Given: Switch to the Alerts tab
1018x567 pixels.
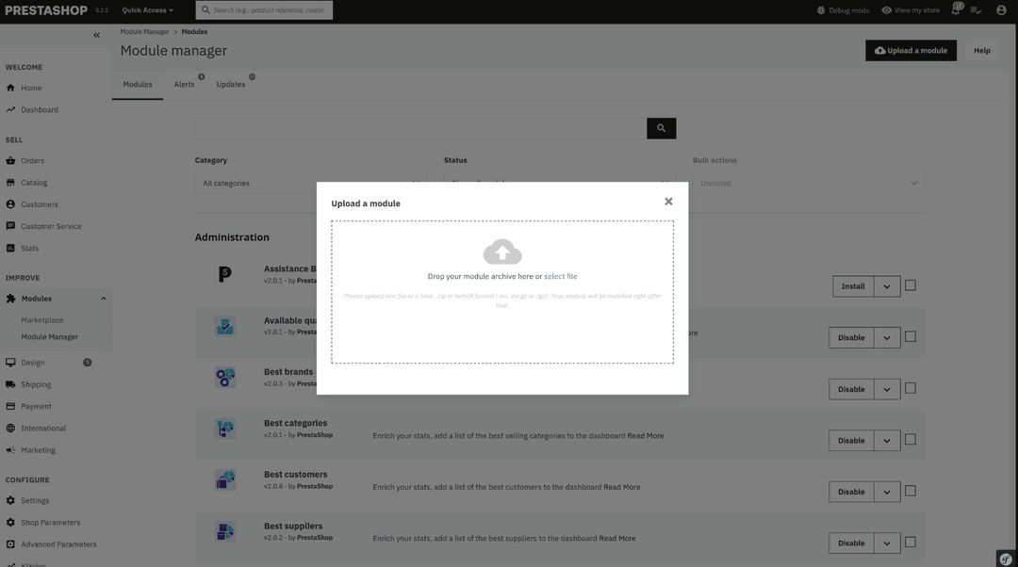Looking at the screenshot, I should pyautogui.click(x=184, y=84).
